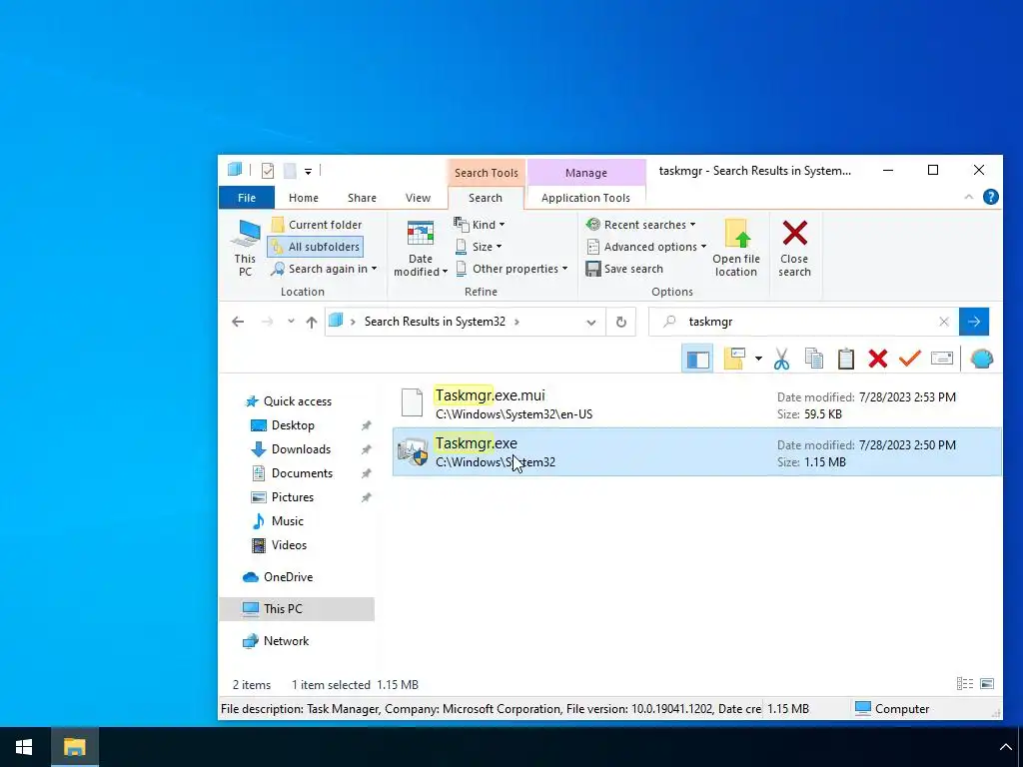Image resolution: width=1023 pixels, height=767 pixels.
Task: Open Advanced options menu
Action: point(646,247)
